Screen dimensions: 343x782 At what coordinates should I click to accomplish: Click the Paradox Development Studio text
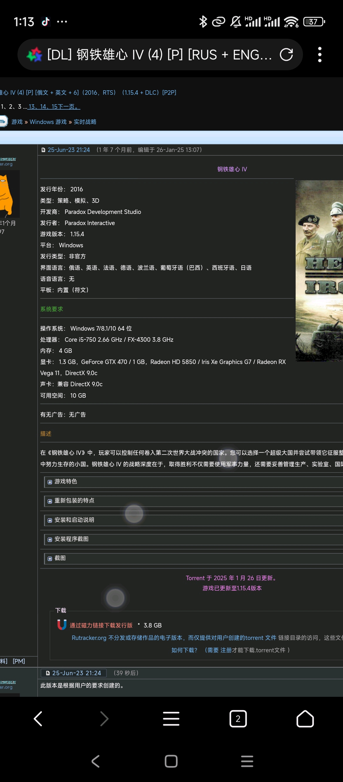tap(103, 212)
